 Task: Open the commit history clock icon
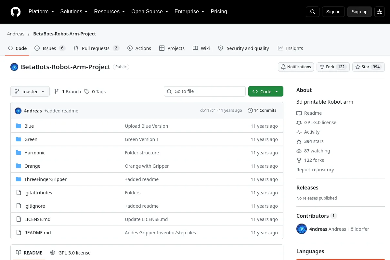pos(250,110)
